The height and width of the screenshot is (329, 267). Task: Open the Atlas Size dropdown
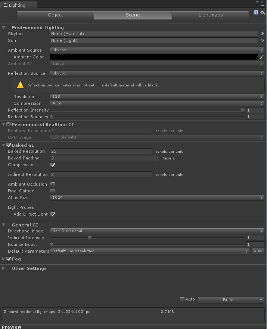157,198
